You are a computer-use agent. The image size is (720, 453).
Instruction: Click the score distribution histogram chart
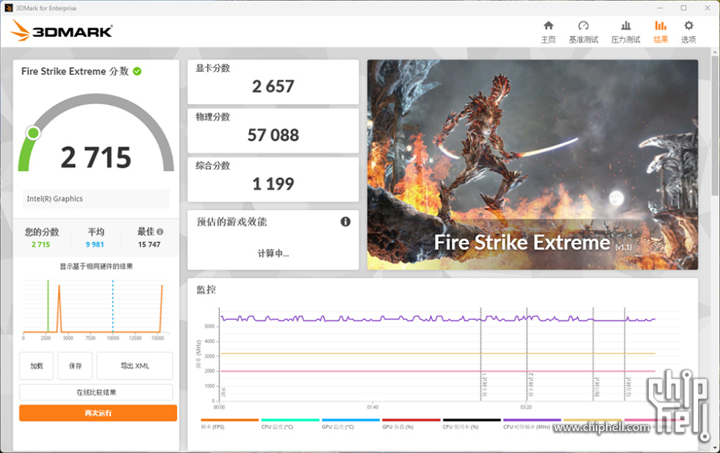coord(96,309)
